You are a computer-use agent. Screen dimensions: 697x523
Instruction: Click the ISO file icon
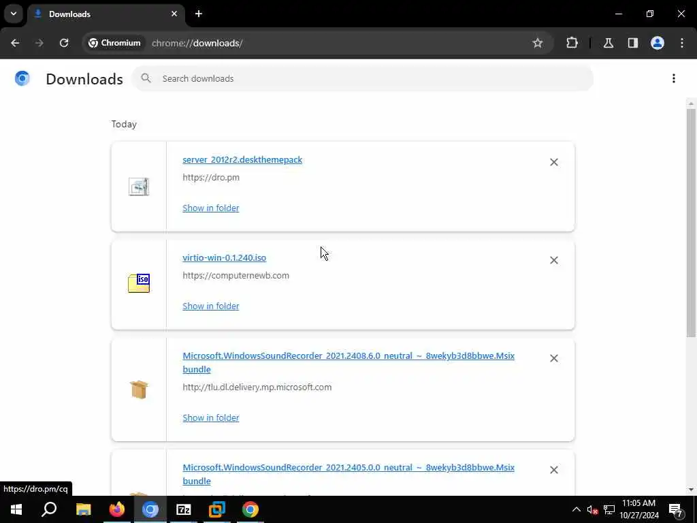[x=139, y=283]
